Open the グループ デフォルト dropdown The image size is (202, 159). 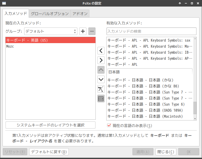pyautogui.click(x=51, y=31)
